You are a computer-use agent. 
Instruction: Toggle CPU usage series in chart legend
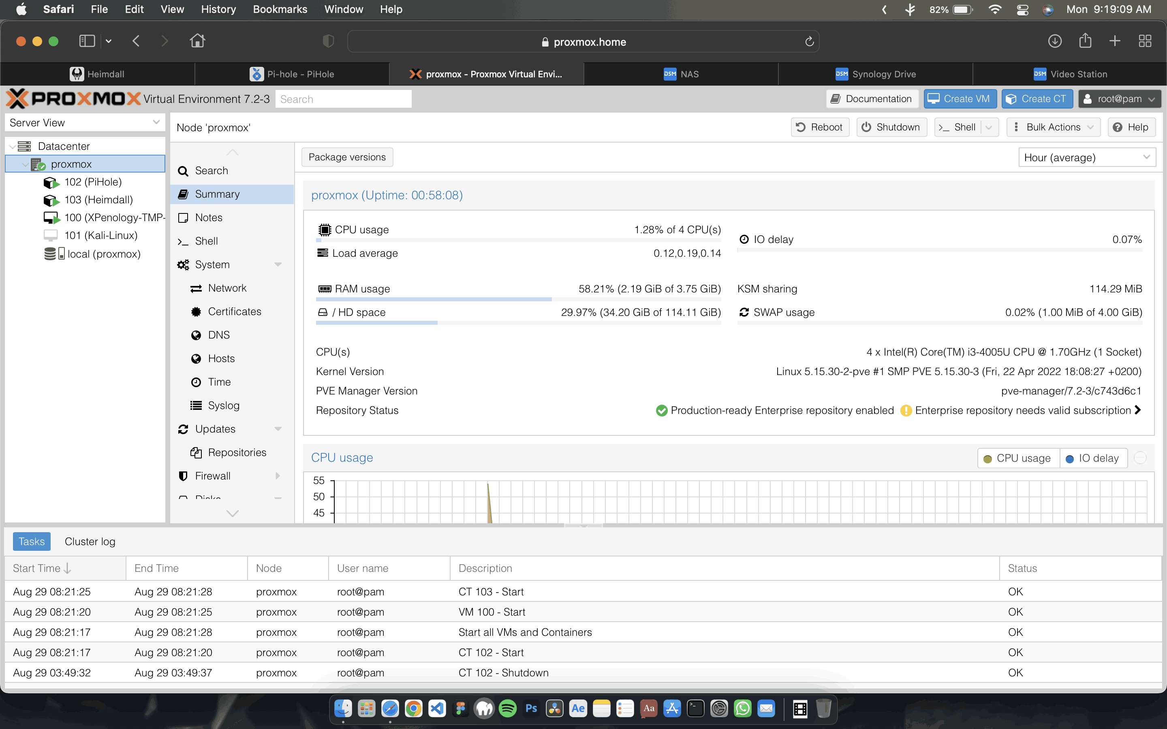point(1018,458)
